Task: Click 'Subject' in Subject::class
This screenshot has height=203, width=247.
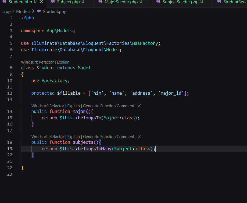Action: [x=123, y=149]
